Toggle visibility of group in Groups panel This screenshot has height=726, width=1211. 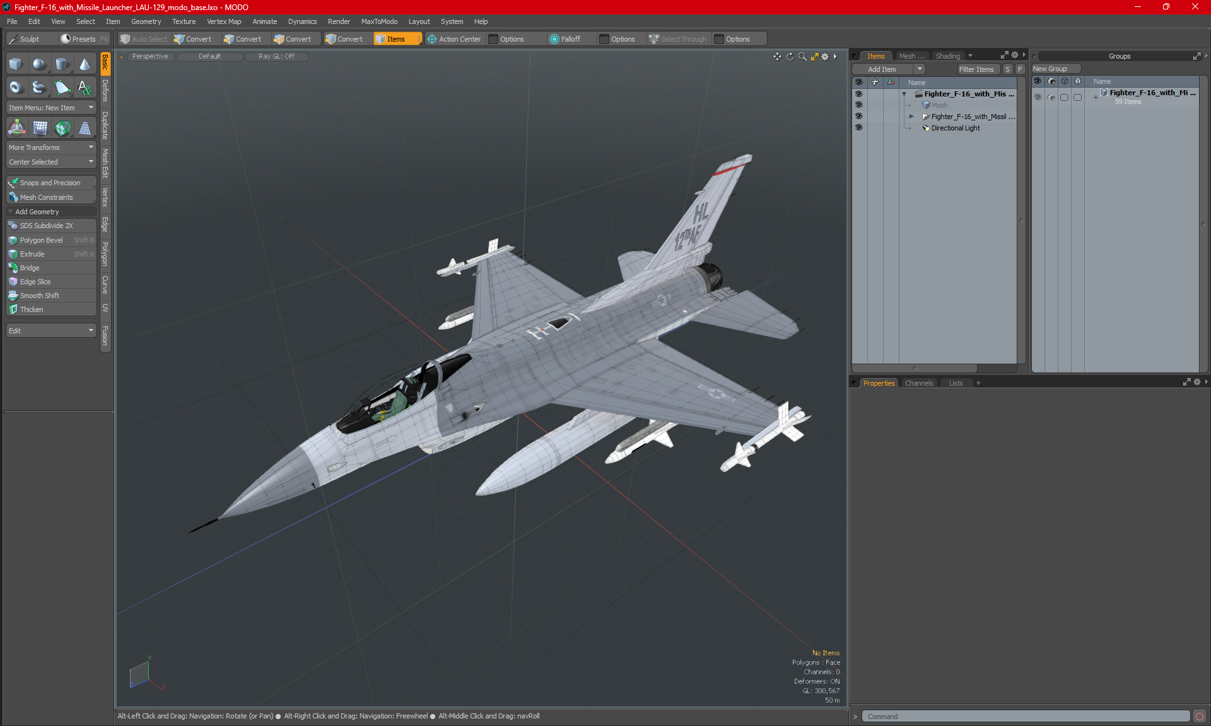[1038, 97]
